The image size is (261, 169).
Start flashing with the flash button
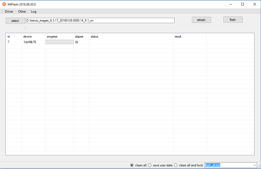click(x=233, y=20)
